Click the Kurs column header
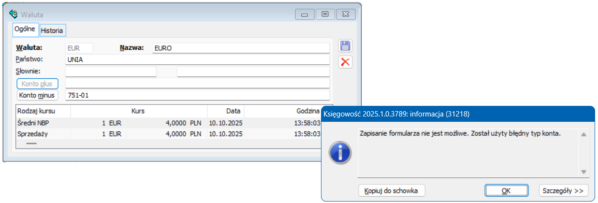 click(x=139, y=111)
